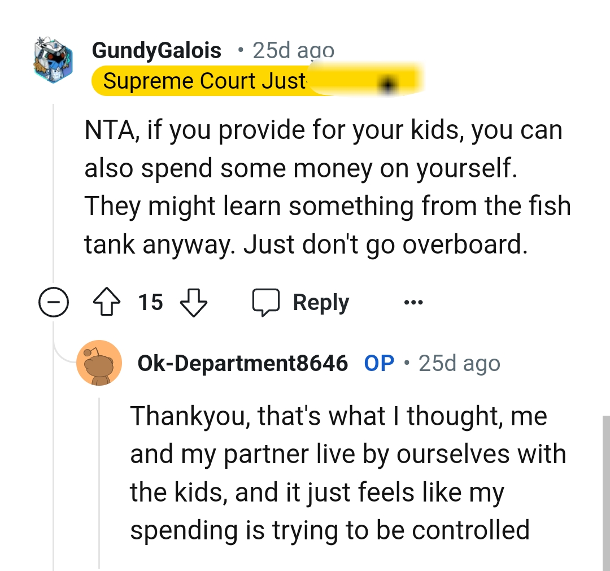The height and width of the screenshot is (571, 610).
Task: Collapse the thread using the minus button
Action: (54, 302)
